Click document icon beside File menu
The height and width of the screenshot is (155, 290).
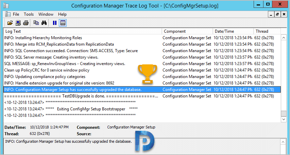[7, 14]
